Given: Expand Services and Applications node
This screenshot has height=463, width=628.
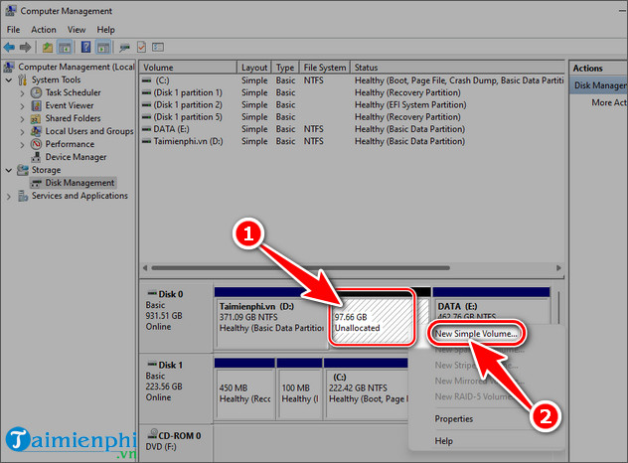Looking at the screenshot, I should point(9,197).
